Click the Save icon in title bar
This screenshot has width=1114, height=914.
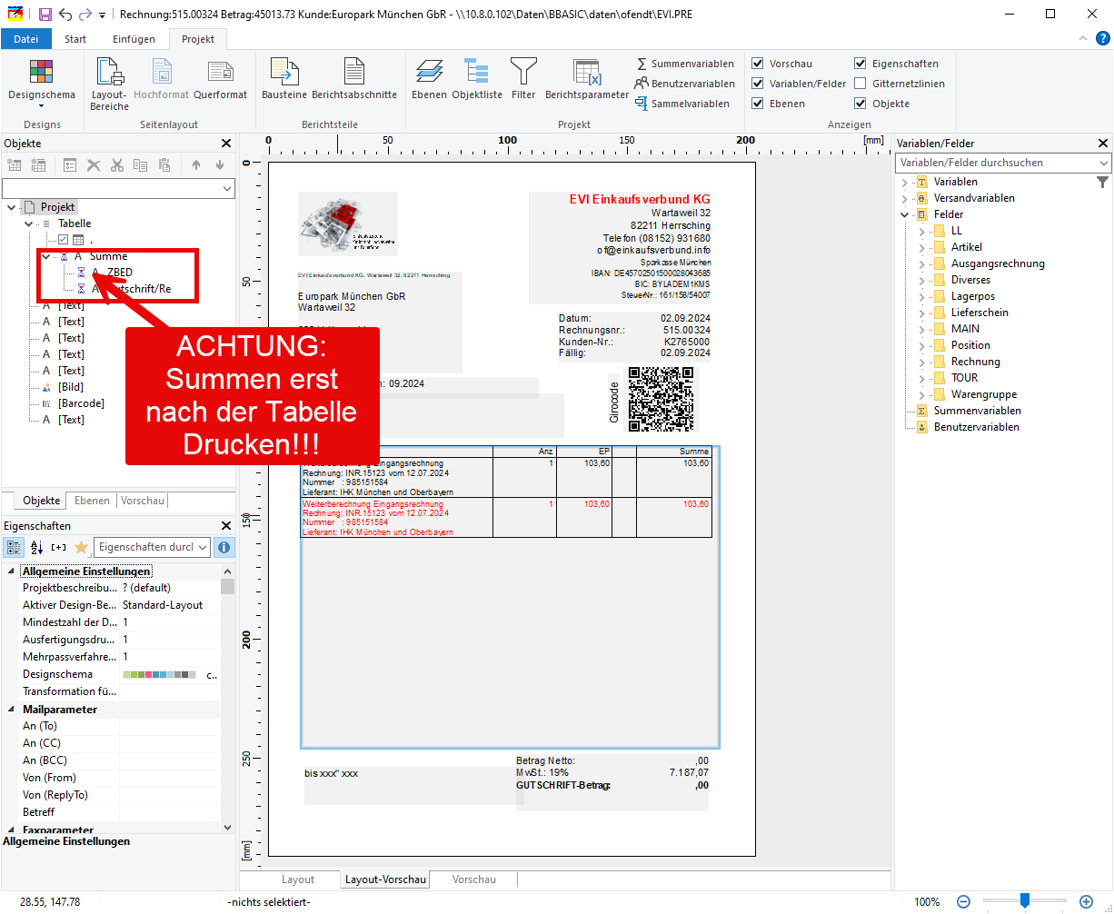(x=45, y=15)
